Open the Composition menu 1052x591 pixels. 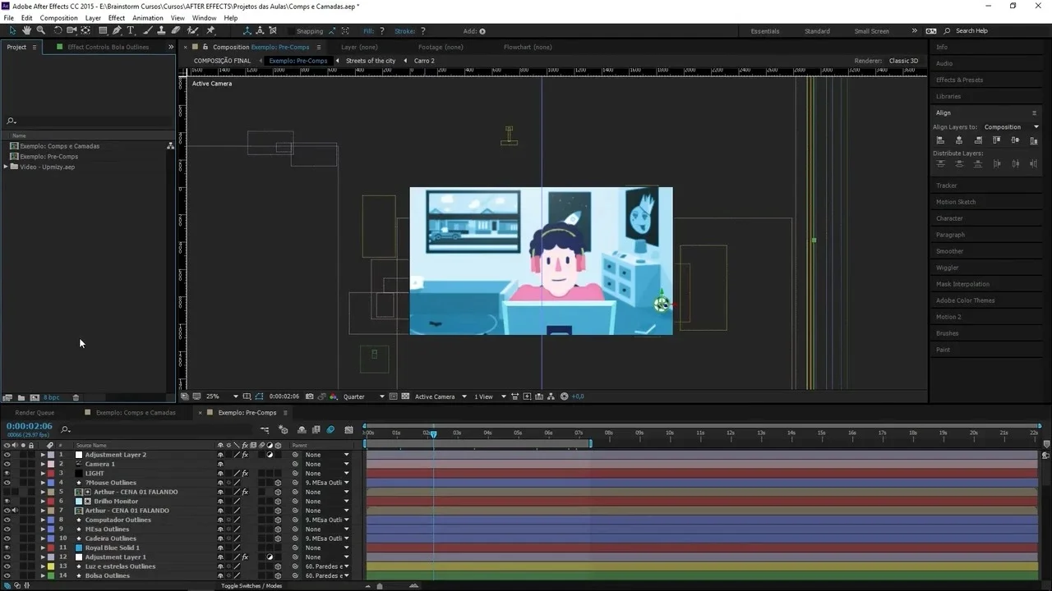58,18
